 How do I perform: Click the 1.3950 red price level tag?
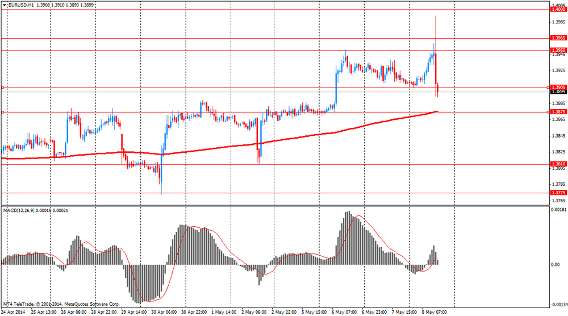pyautogui.click(x=558, y=51)
